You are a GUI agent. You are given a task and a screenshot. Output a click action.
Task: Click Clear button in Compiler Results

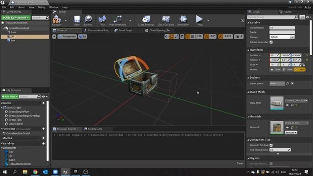pos(240,163)
